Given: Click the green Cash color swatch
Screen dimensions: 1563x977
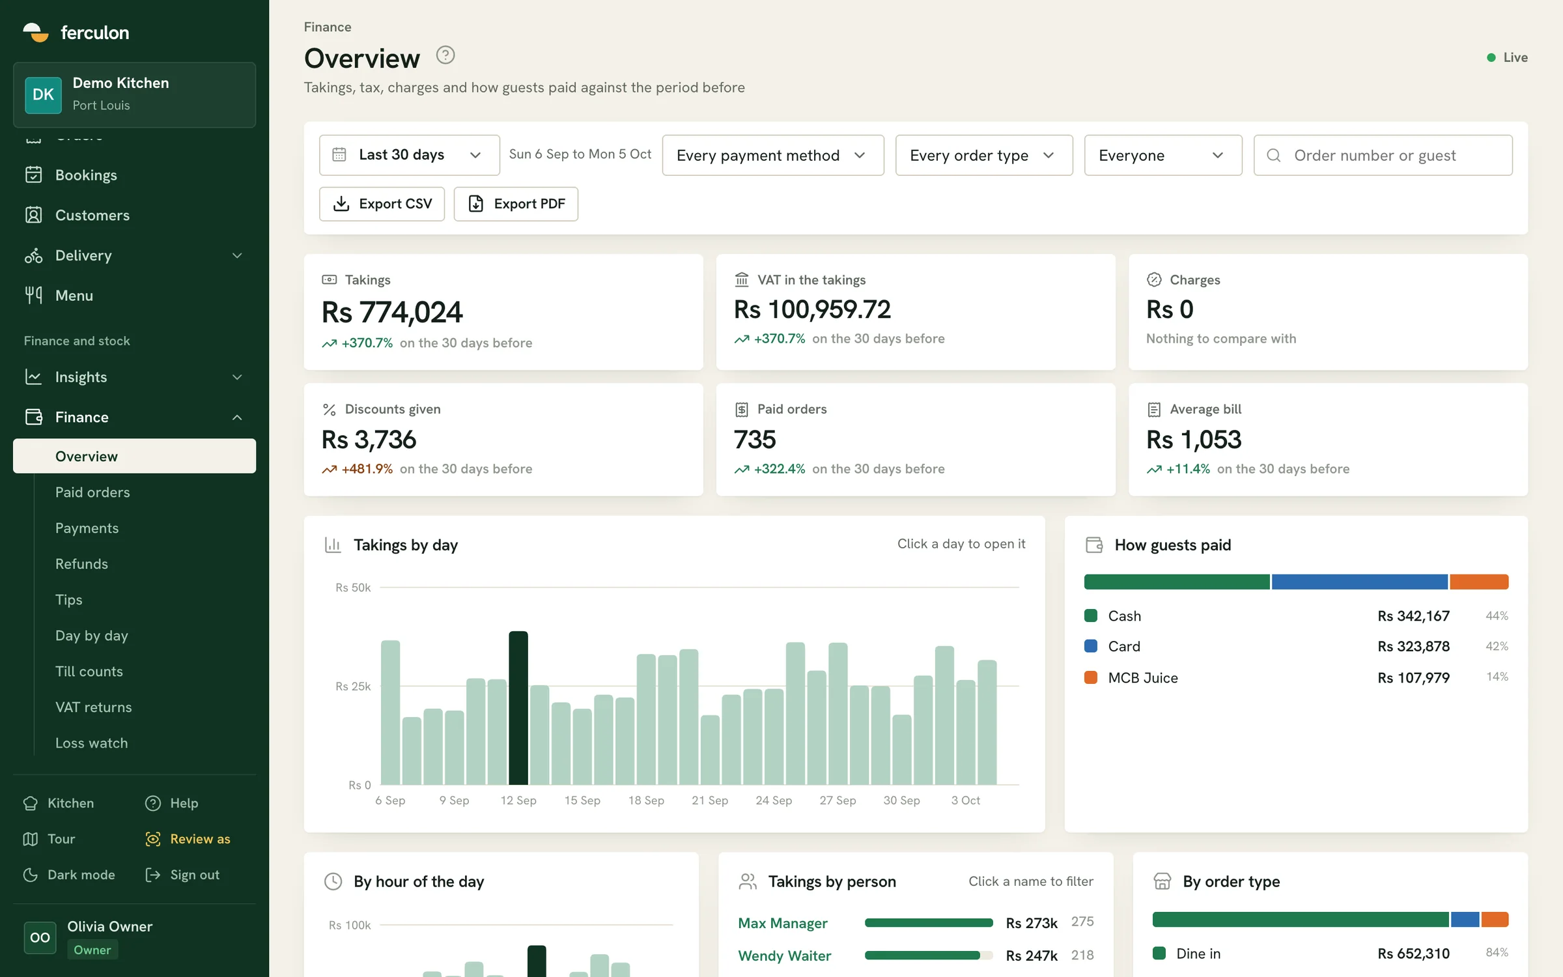Looking at the screenshot, I should click(1091, 616).
